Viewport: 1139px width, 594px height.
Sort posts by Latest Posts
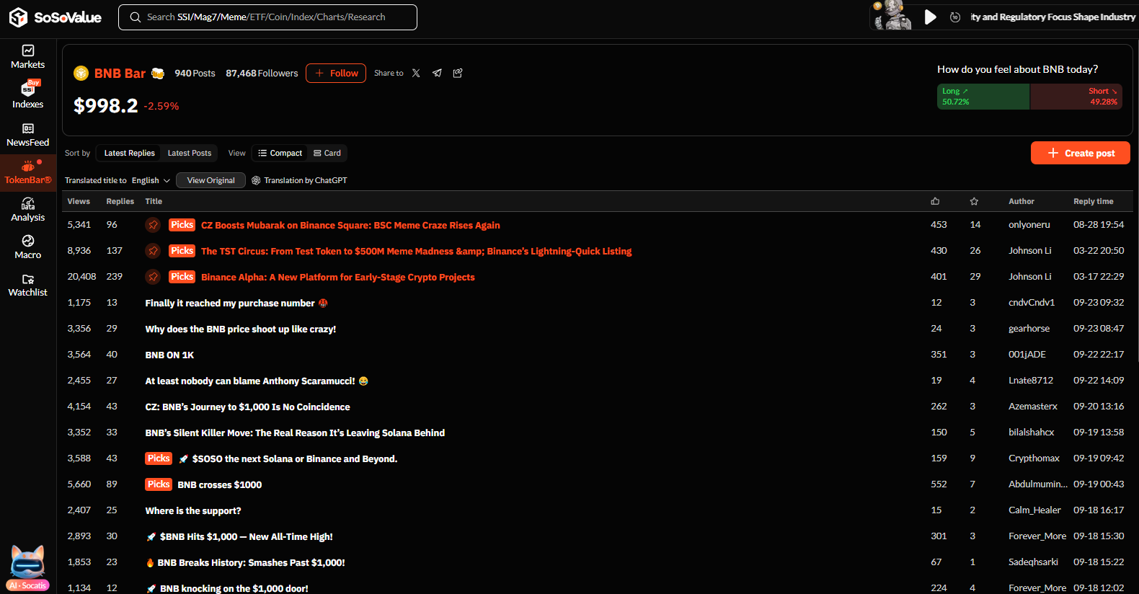(x=190, y=154)
